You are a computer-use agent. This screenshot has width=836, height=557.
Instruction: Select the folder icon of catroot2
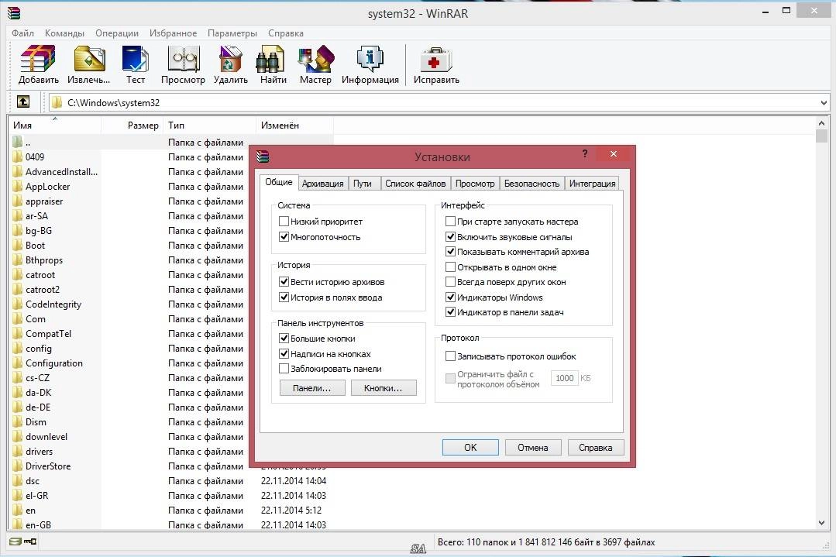pos(18,290)
